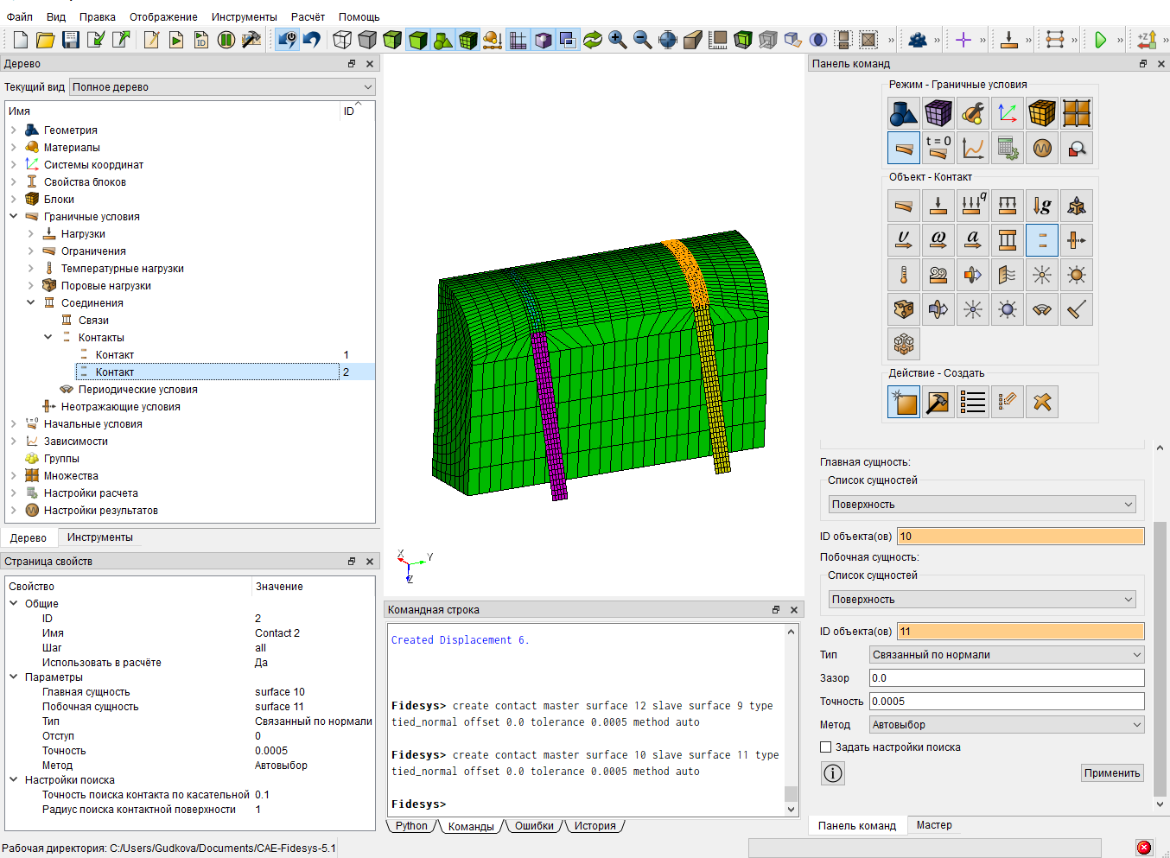Screen dimensions: 1170x858
Task: Select the thermometer temperature object icon
Action: click(904, 275)
